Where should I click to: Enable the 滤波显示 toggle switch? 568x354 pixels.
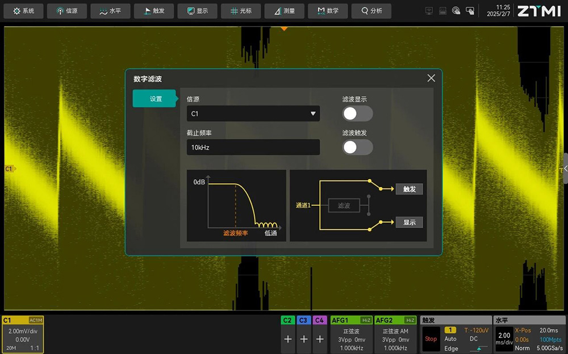(357, 113)
